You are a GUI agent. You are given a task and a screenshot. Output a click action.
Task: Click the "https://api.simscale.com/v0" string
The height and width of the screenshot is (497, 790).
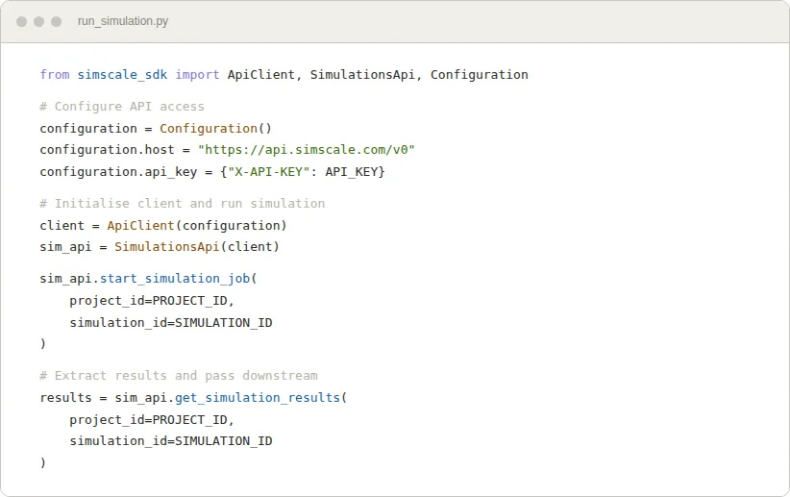[307, 150]
